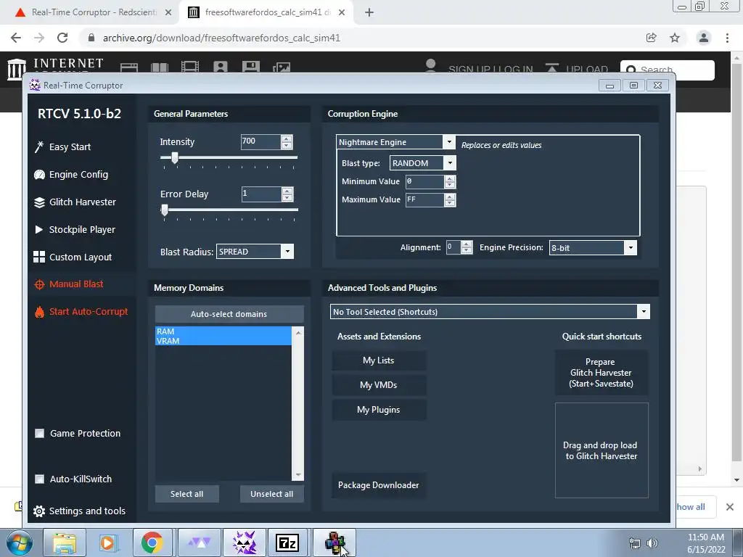Select VRAM memory domain
Viewport: 743px width, 557px height.
click(x=223, y=341)
